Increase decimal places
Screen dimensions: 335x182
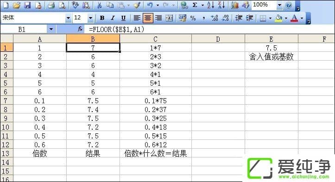pyautogui.click(x=215, y=18)
